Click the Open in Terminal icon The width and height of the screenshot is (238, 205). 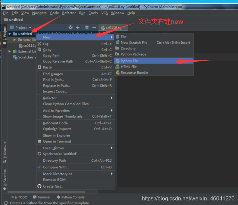(x=40, y=141)
